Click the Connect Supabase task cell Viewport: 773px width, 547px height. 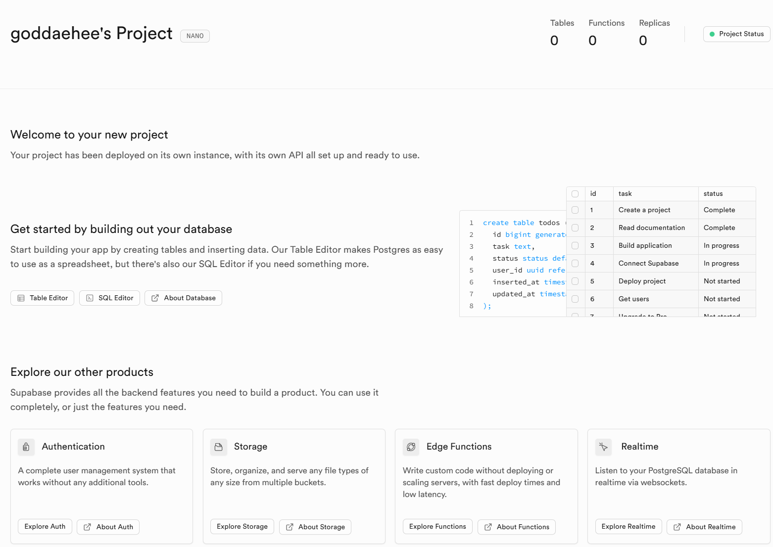coord(656,264)
